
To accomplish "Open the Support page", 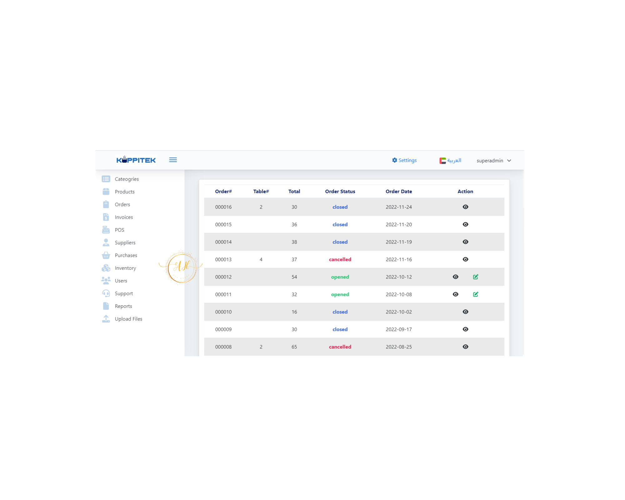I will [124, 294].
